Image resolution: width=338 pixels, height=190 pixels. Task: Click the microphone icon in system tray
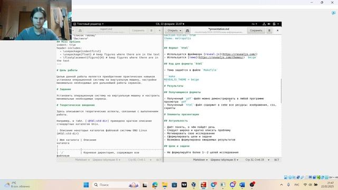(288, 185)
